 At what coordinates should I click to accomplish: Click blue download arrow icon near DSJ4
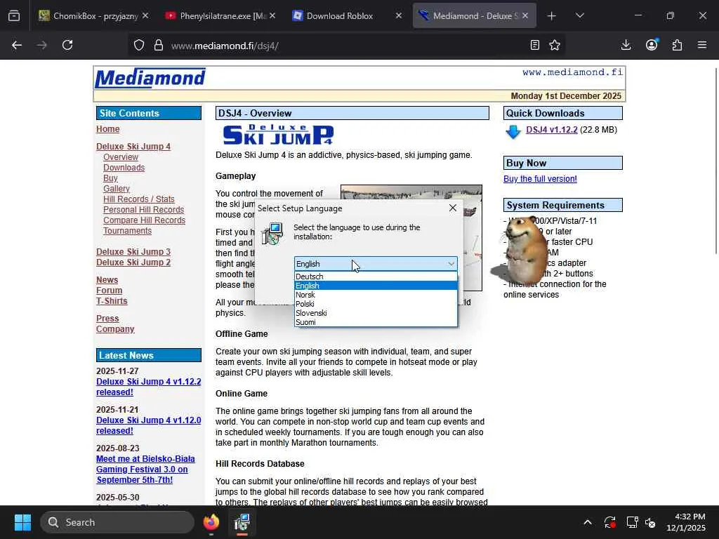click(x=513, y=131)
